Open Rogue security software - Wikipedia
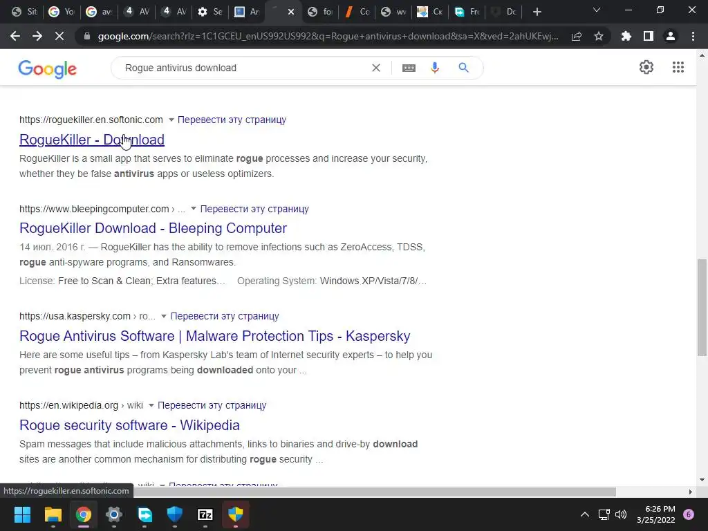Viewport: 708px width, 531px height. click(x=129, y=425)
